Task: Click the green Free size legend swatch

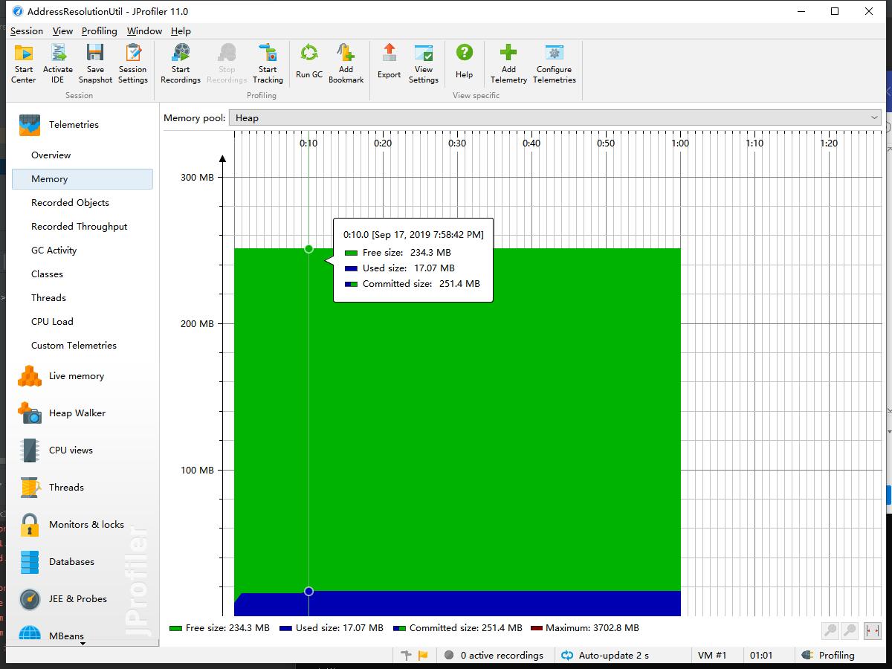Action: click(175, 628)
